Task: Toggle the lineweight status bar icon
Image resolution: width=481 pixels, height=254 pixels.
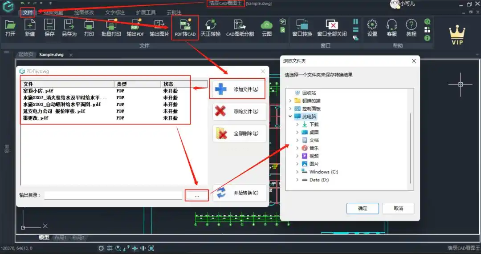Action: (143, 248)
